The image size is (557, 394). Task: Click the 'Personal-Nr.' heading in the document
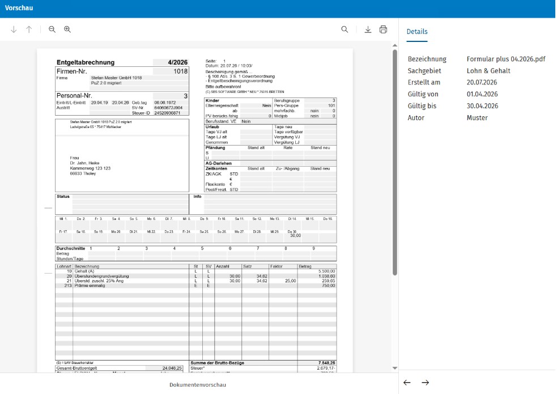tap(74, 96)
